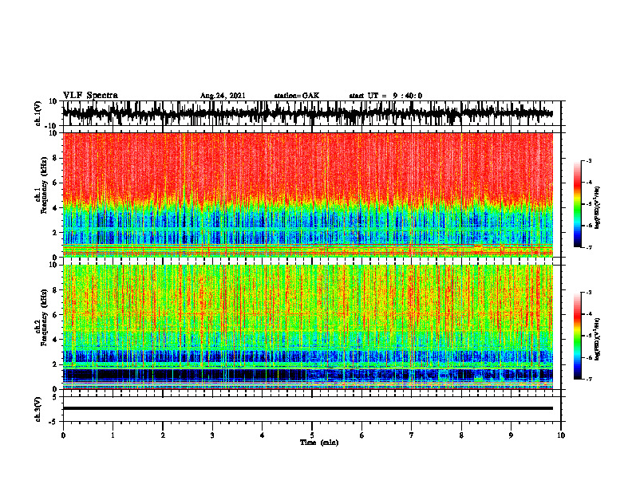Click the "-7" label on ch.1 color scale
Viewport: 632px width, 488px height.
[x=589, y=247]
